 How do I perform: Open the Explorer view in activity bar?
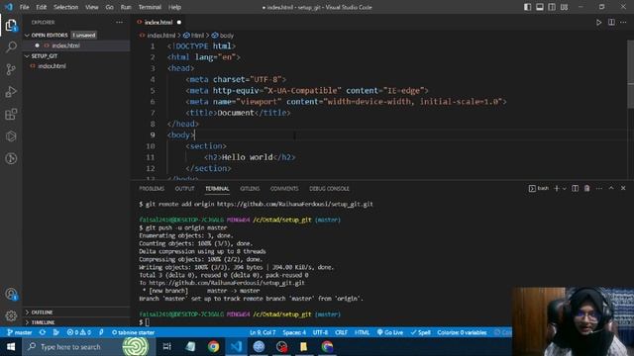11,25
